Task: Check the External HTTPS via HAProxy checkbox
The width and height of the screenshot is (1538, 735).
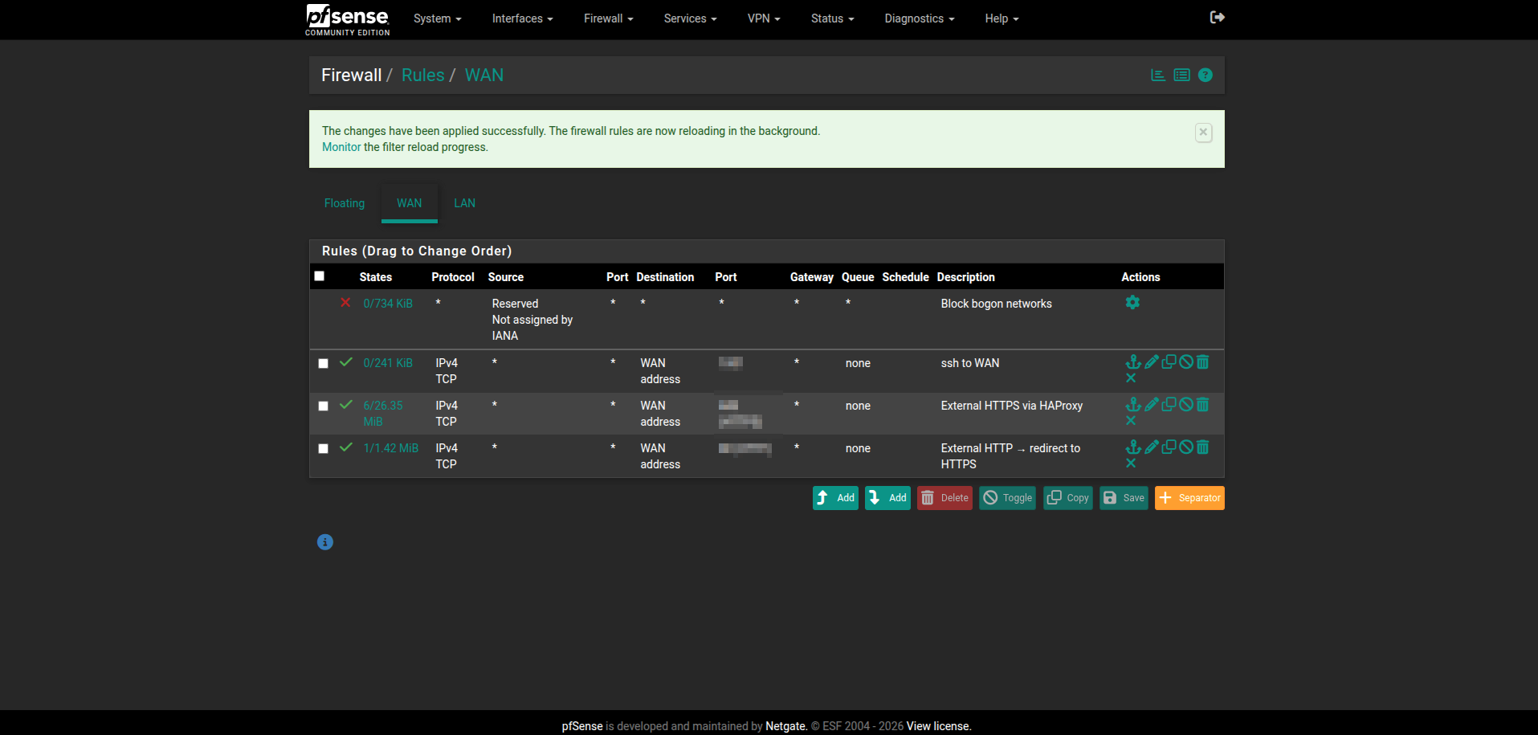Action: (323, 406)
